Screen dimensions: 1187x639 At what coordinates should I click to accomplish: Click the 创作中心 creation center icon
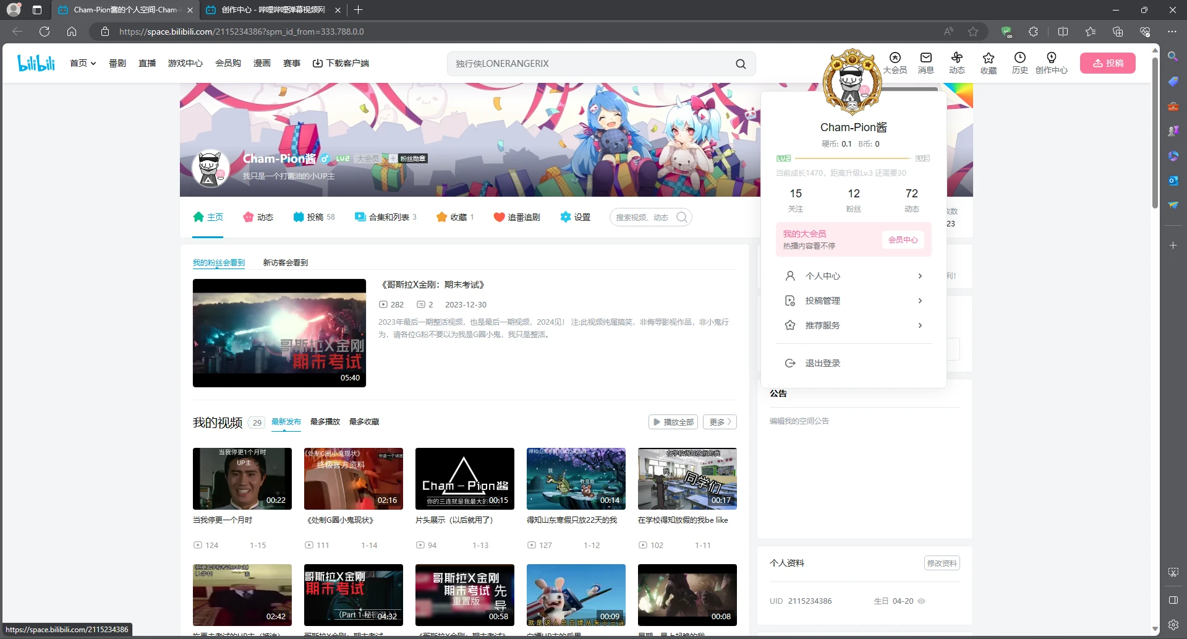click(1052, 62)
